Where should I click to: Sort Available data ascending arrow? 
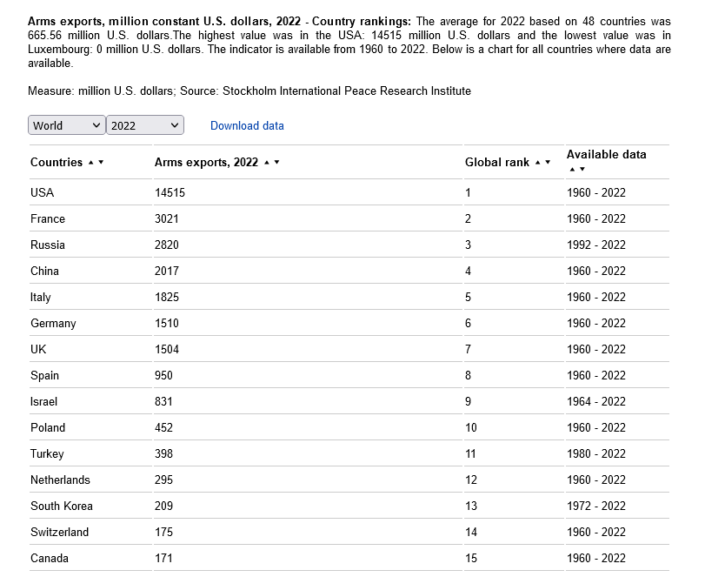(572, 169)
